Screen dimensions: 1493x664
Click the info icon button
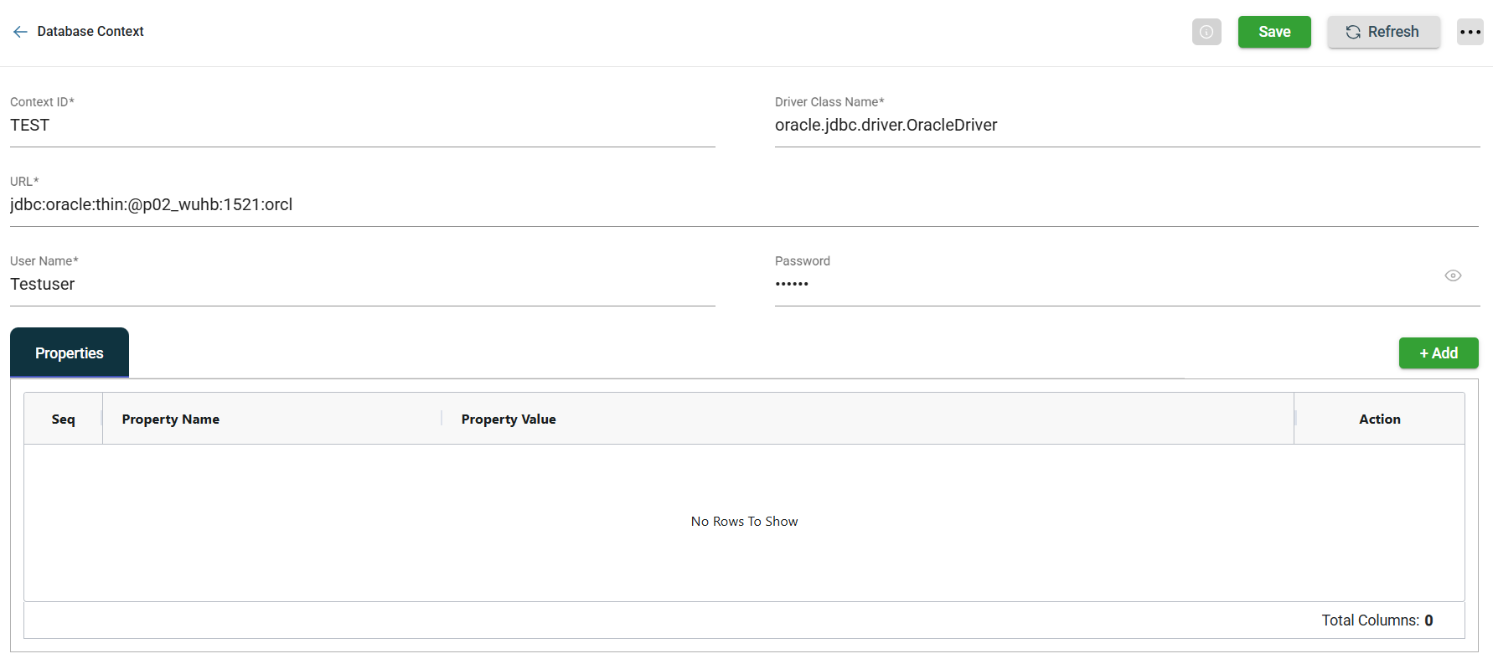click(x=1206, y=32)
